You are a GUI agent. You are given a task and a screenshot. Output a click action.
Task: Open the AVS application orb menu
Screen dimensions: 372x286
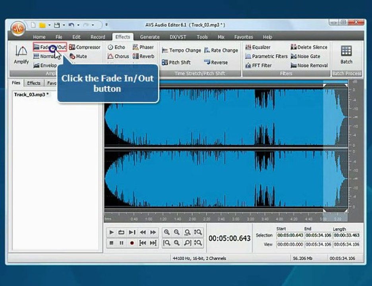point(18,29)
